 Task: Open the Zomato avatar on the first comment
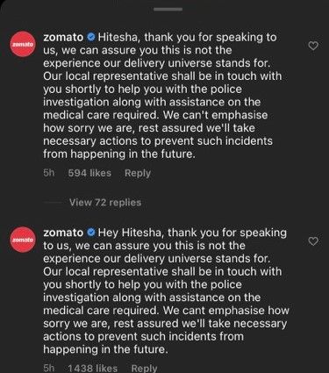coord(23,44)
